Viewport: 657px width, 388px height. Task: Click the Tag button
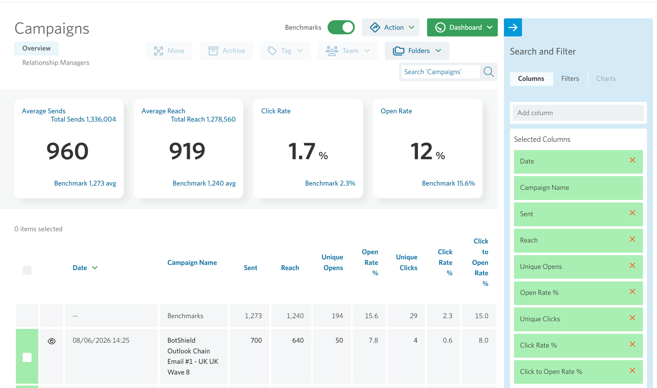pos(285,51)
